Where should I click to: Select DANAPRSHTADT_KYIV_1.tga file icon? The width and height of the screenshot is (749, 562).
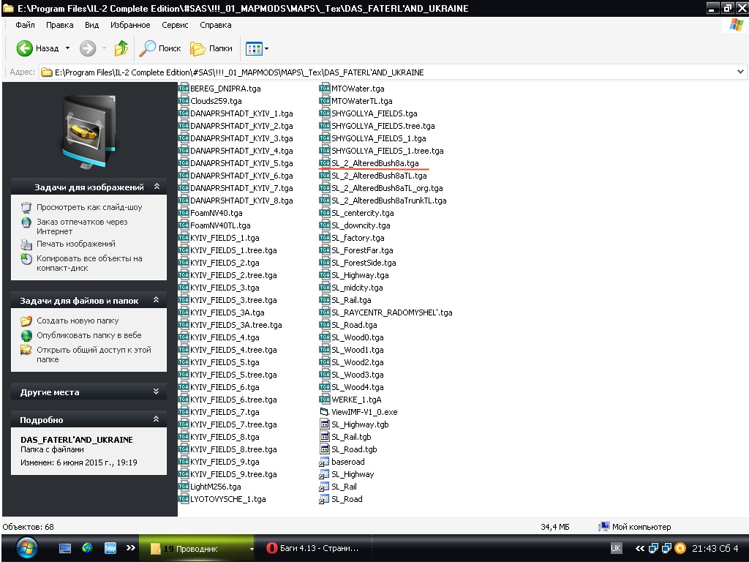point(184,113)
